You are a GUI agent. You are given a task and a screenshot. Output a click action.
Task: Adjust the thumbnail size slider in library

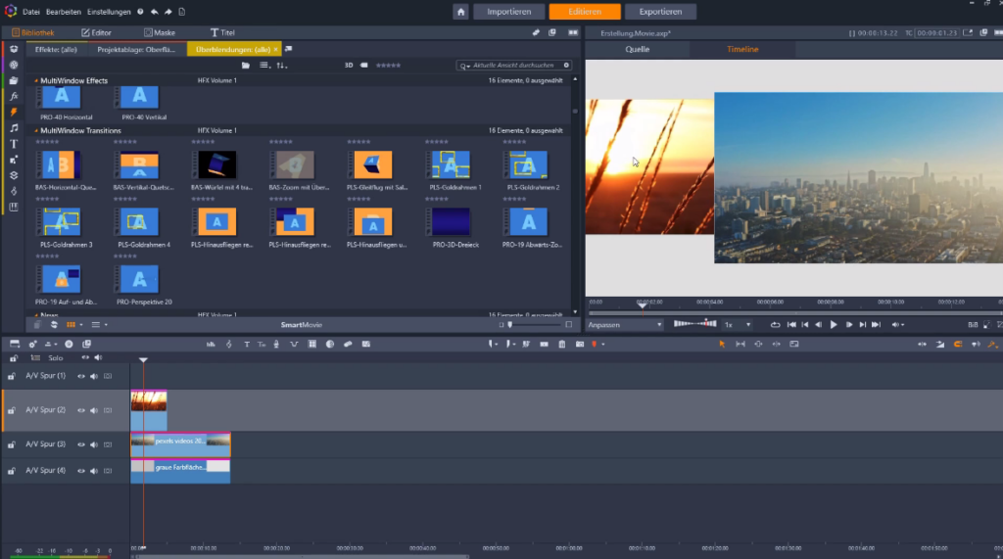point(535,325)
